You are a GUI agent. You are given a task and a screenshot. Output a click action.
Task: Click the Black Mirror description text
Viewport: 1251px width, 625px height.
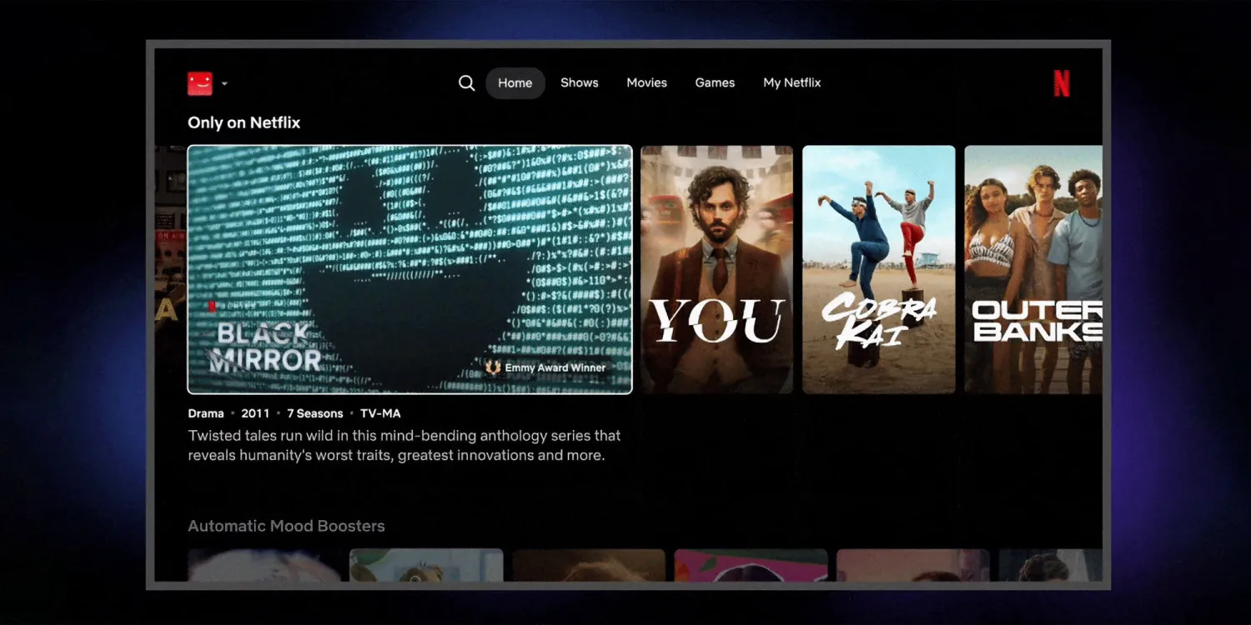404,445
